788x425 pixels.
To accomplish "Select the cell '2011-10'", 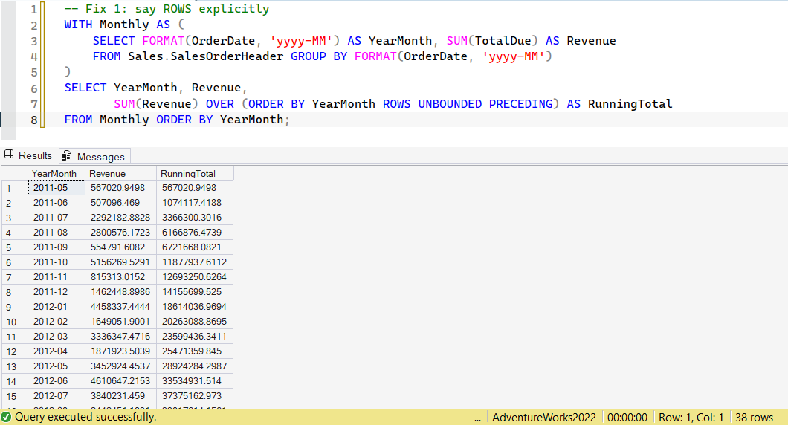I will pos(56,262).
